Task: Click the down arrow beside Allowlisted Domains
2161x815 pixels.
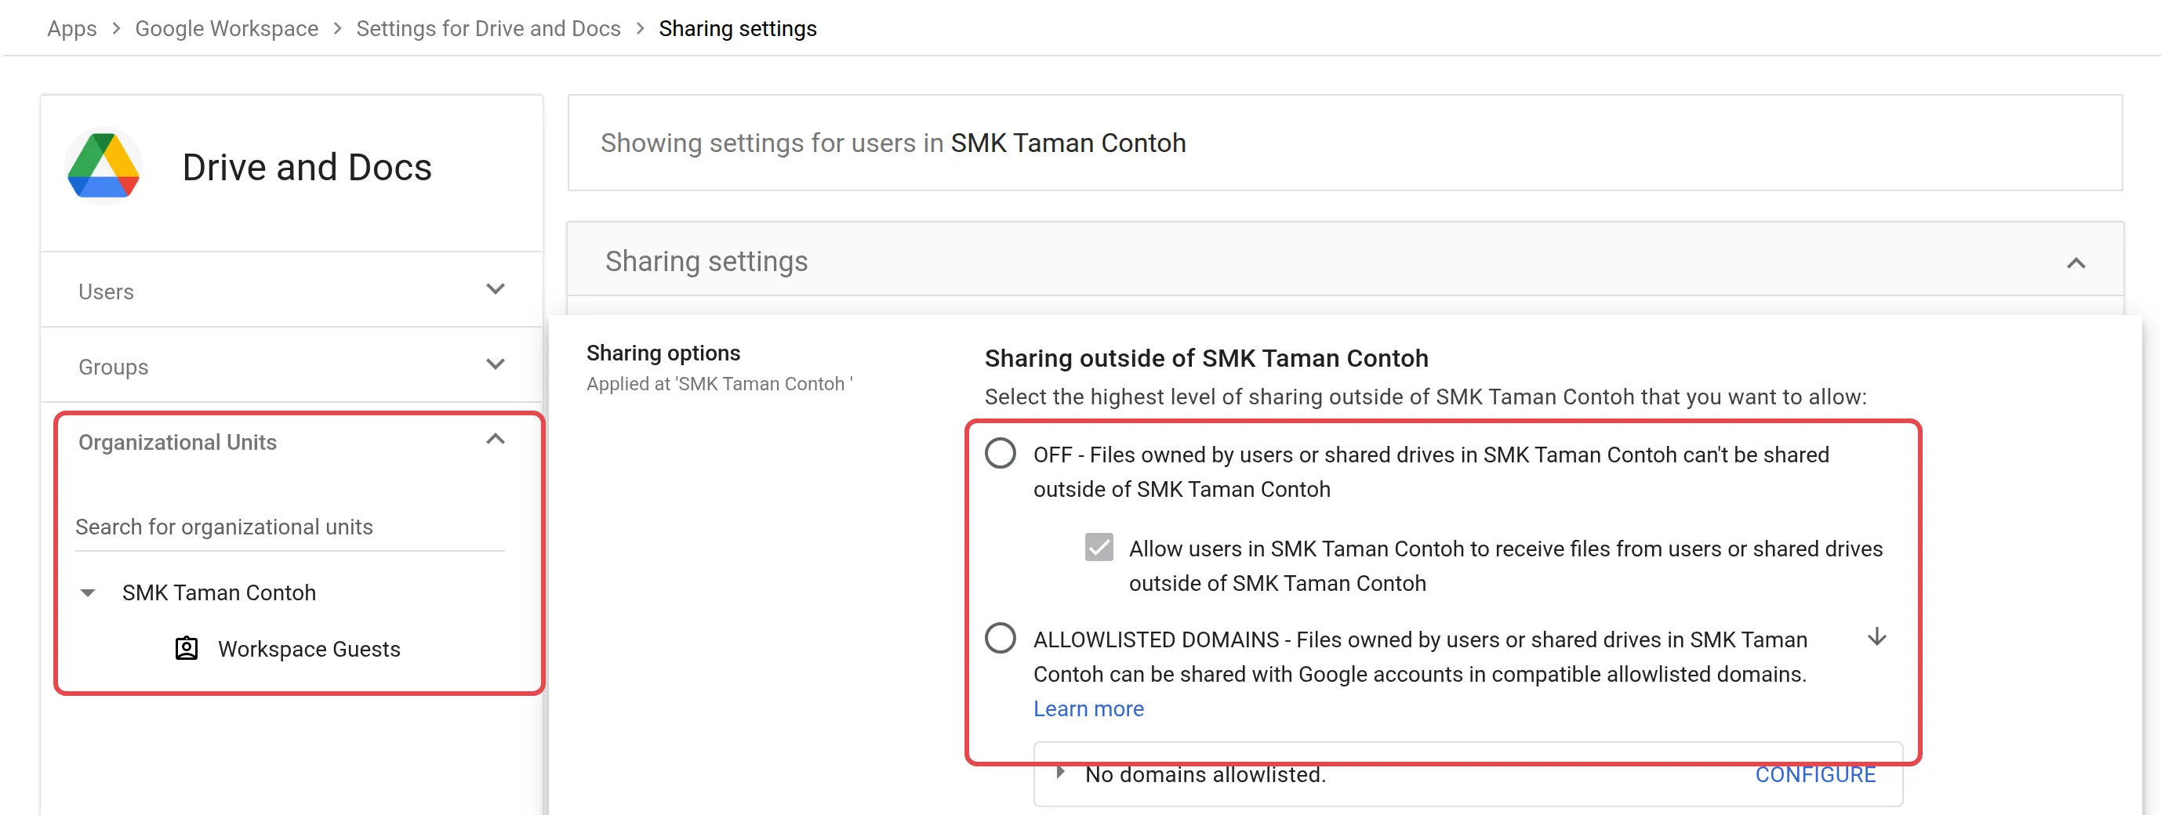Action: click(1876, 637)
